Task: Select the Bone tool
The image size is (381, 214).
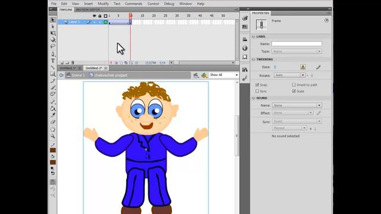Action: coord(53,102)
